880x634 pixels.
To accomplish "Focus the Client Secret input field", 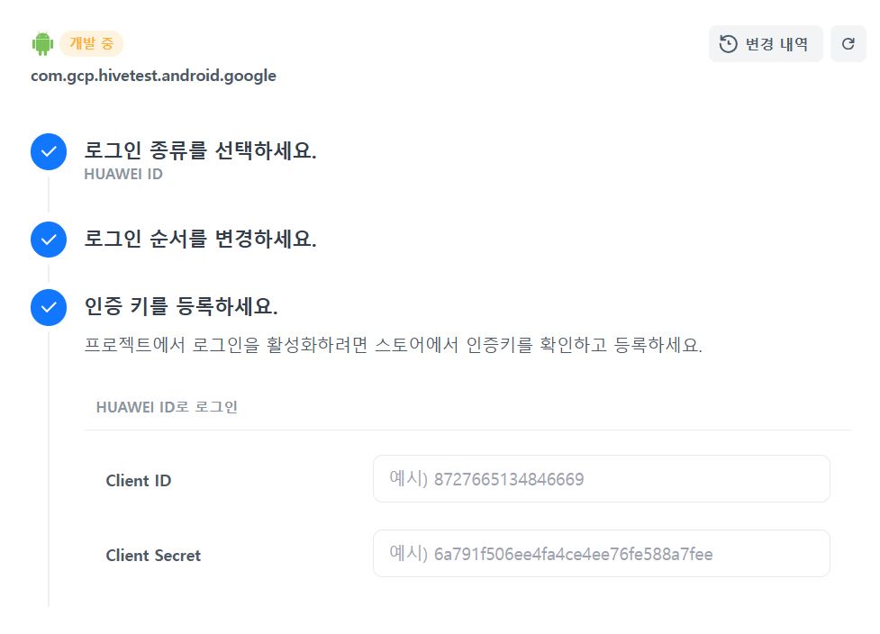I will pos(601,554).
